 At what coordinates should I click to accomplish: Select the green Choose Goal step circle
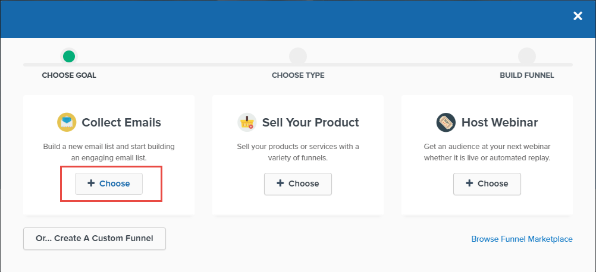(x=69, y=56)
